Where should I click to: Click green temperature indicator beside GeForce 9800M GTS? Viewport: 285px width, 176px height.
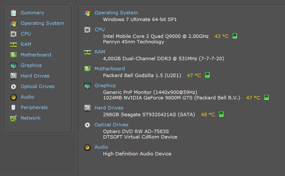(x=266, y=97)
